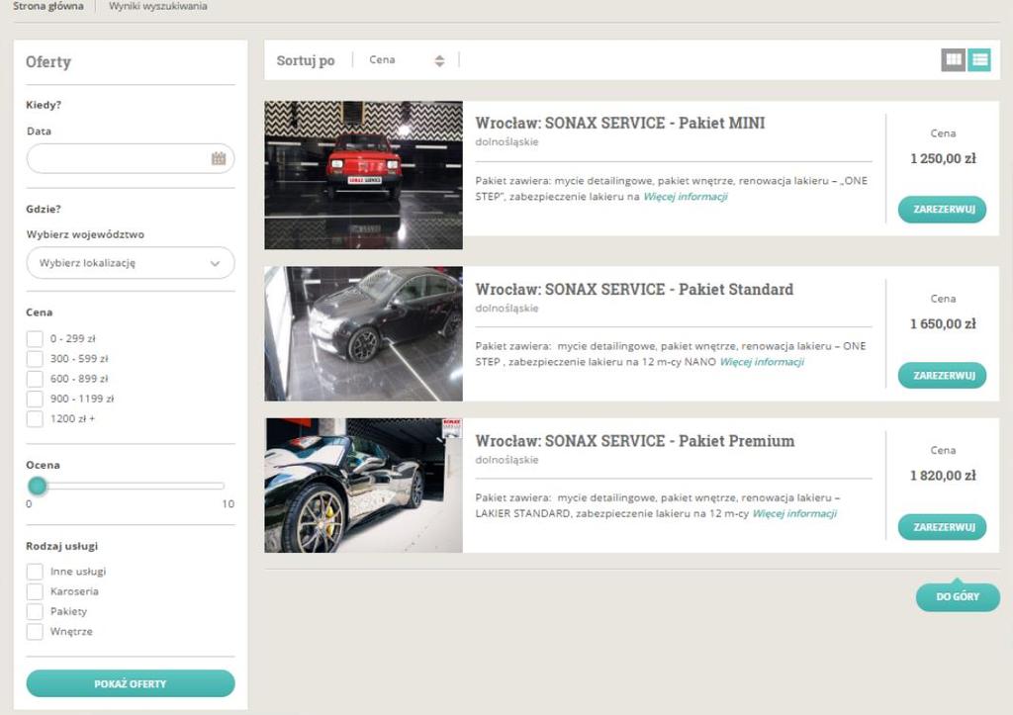Enable the Pakiety service filter
Viewport: 1013px width, 715px height.
(35, 612)
